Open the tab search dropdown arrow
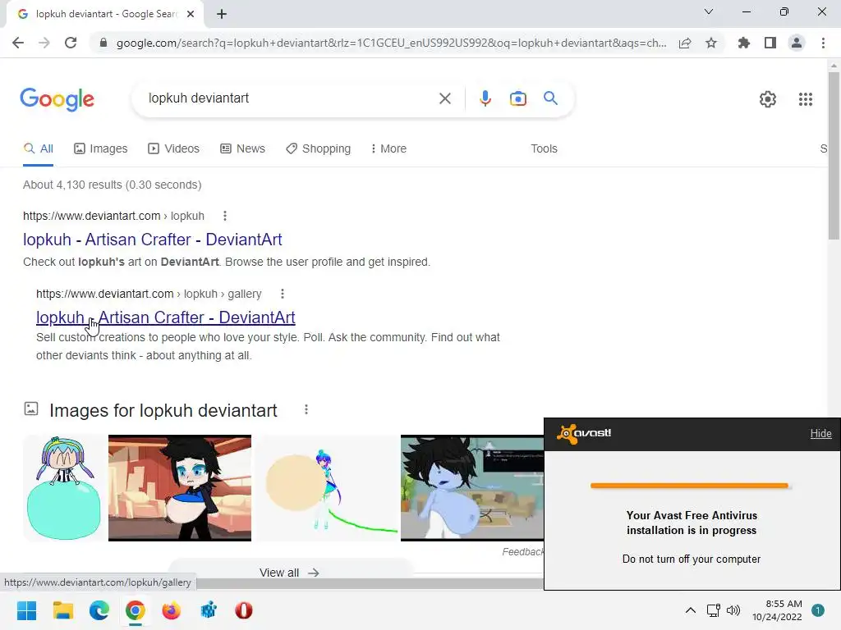The image size is (841, 630). (x=709, y=11)
